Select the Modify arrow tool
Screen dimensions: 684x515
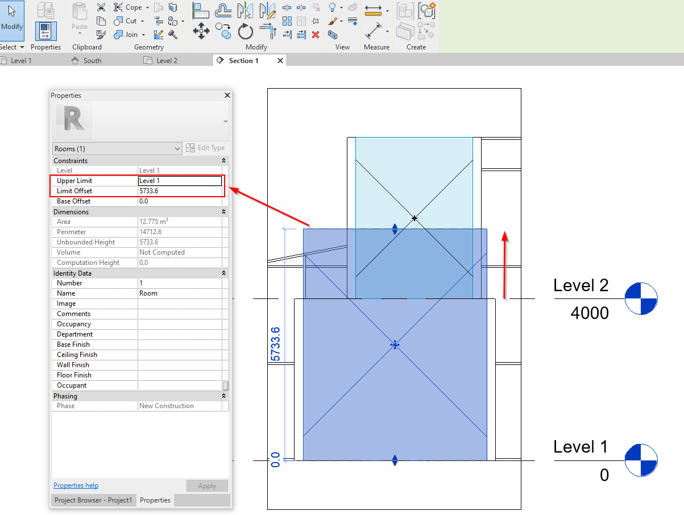[x=11, y=21]
